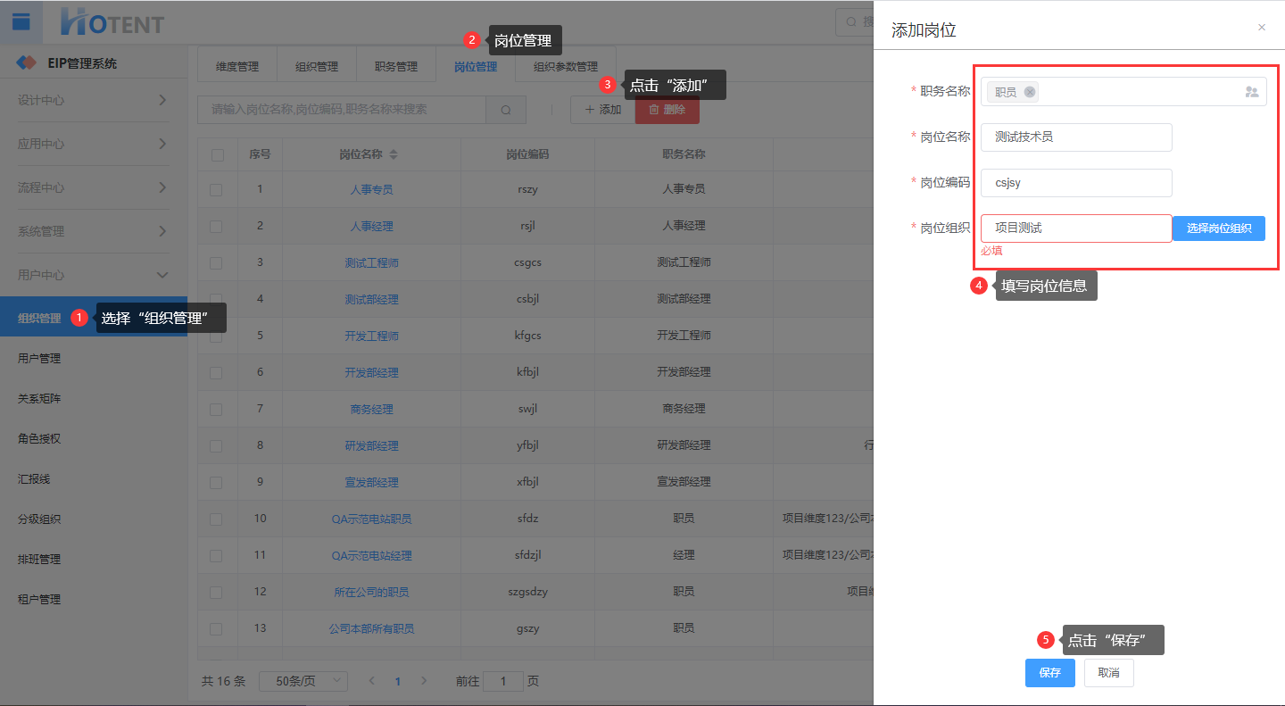Toggle the hamburger menu icon beside the logo

(x=21, y=22)
